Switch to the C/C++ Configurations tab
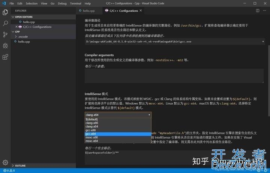The height and width of the screenshot is (173, 270). click(x=124, y=11)
